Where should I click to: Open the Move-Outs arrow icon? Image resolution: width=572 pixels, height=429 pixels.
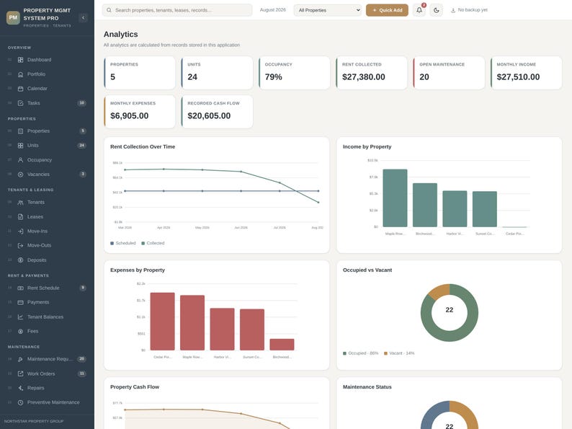(x=20, y=245)
